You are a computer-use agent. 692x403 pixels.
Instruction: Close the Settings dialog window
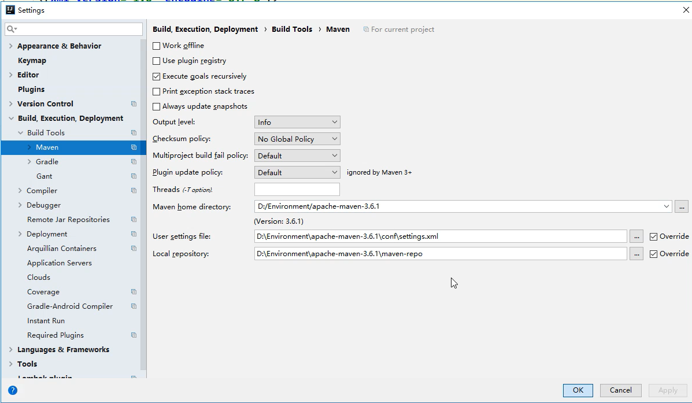pyautogui.click(x=686, y=10)
